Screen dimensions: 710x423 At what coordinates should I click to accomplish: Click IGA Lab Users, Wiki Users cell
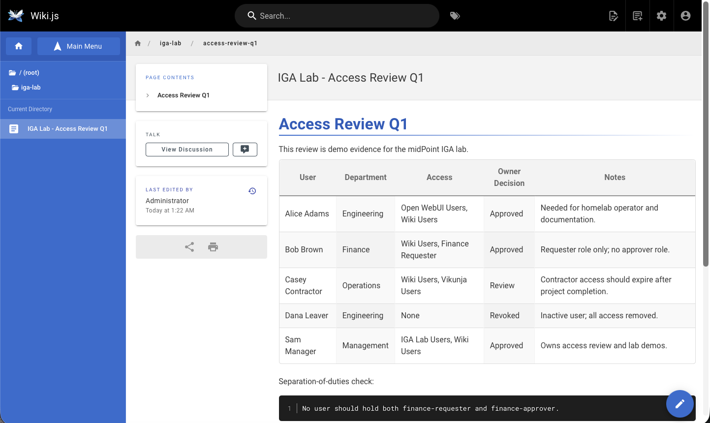pyautogui.click(x=439, y=346)
